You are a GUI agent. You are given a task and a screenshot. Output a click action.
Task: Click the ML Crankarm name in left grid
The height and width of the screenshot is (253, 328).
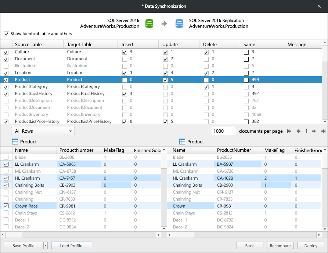point(28,171)
